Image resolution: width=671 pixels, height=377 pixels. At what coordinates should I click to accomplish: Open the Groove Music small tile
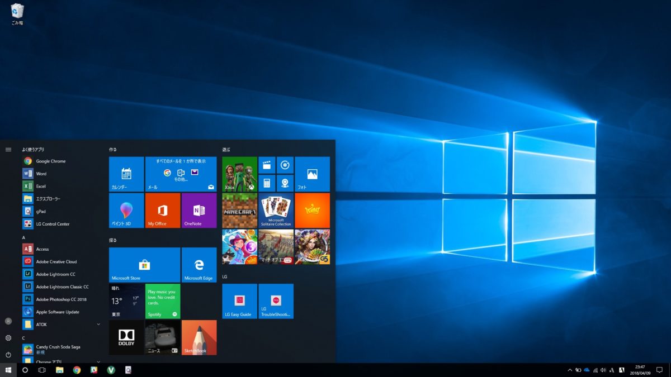point(285,165)
